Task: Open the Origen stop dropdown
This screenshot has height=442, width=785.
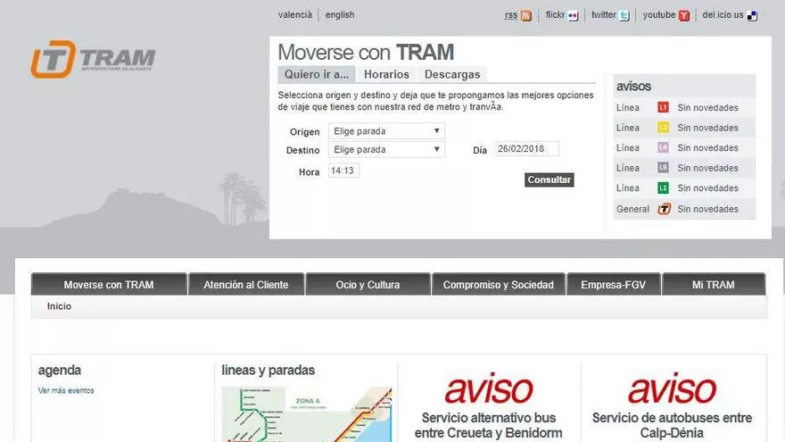Action: (x=386, y=131)
